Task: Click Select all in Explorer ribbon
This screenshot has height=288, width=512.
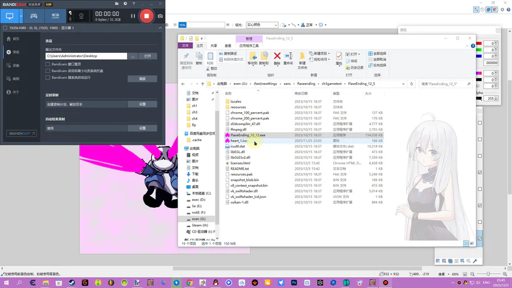Action: (x=377, y=54)
